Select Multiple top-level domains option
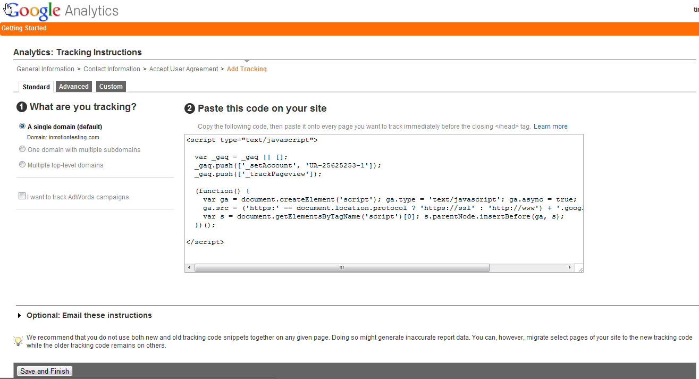 click(x=22, y=165)
